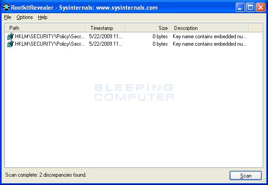This screenshot has height=185, width=268.
Task: Close the RootkitRevealer window
Action: tap(260, 7)
